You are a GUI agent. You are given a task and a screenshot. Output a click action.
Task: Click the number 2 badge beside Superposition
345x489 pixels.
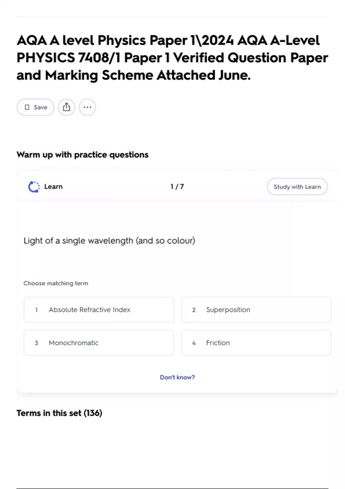tap(194, 310)
